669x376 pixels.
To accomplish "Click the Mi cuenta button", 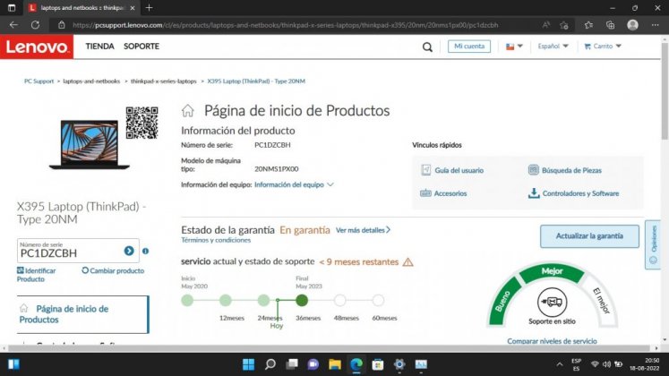I will click(x=469, y=46).
